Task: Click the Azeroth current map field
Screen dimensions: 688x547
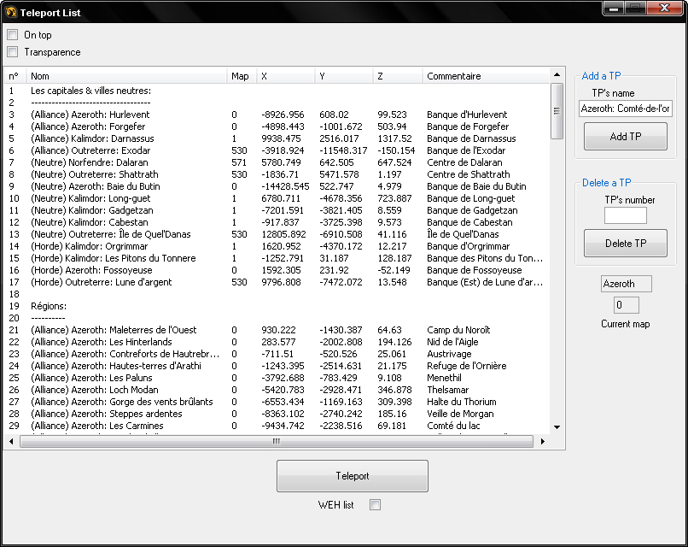Action: (x=627, y=284)
